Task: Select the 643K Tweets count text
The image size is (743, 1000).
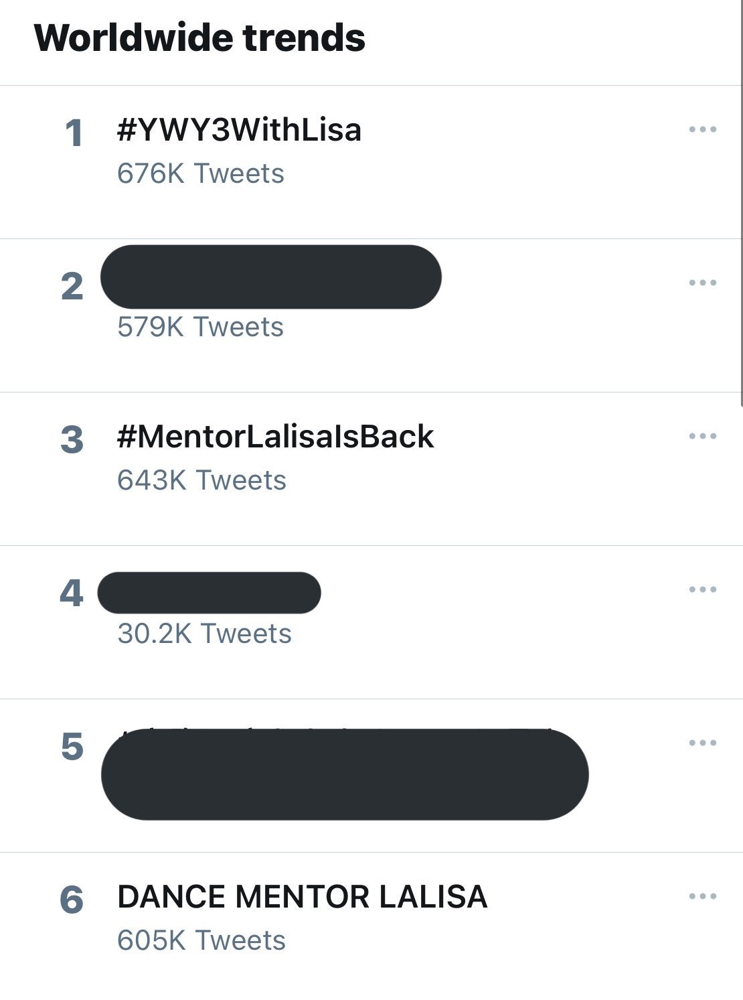Action: coord(201,480)
